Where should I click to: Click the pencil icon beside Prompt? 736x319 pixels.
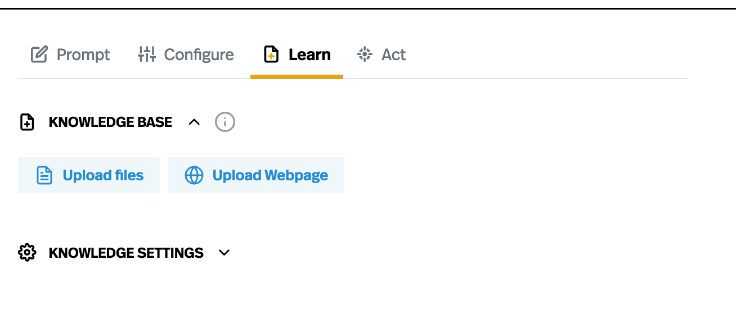click(x=39, y=54)
